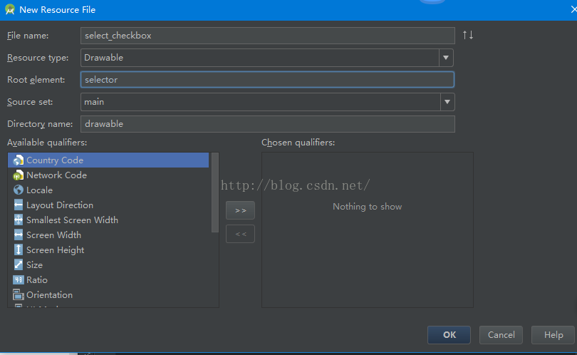Click the sort arrows icon beside File name
Viewport: 577px width, 355px height.
pos(468,35)
